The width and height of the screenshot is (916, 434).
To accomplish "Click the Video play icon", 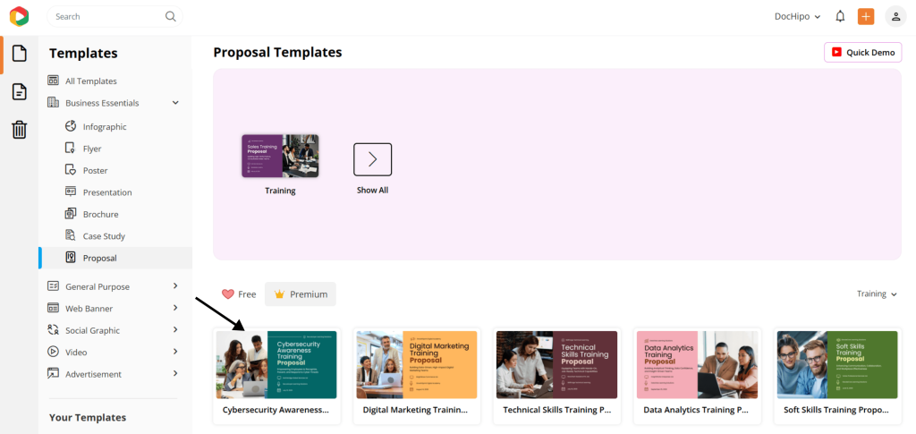I will [53, 352].
